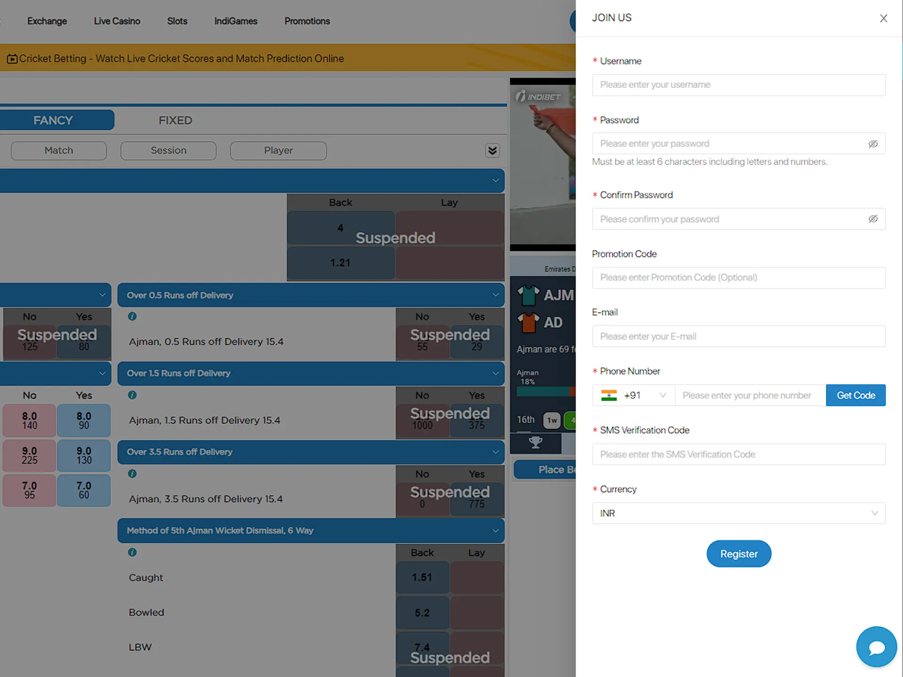The width and height of the screenshot is (903, 677).
Task: Expand the INR currency selector dropdown
Action: click(739, 512)
